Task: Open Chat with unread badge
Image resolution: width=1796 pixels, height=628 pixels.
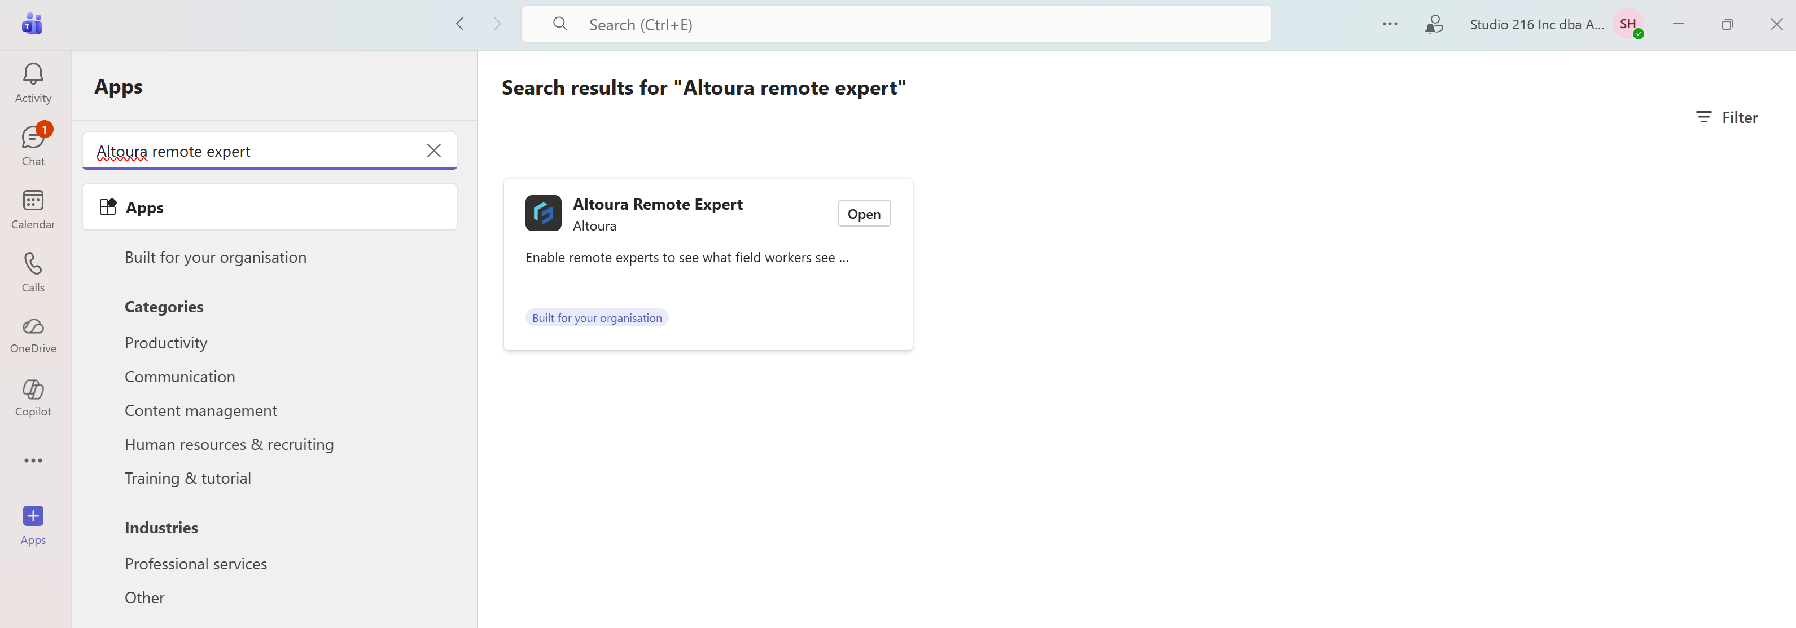Action: pos(33,145)
